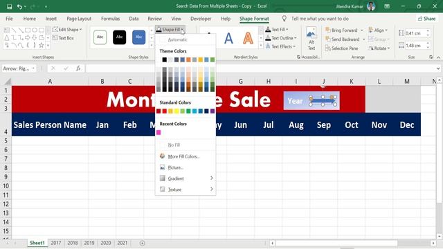Select the right arrow shape near Year

click(x=323, y=101)
